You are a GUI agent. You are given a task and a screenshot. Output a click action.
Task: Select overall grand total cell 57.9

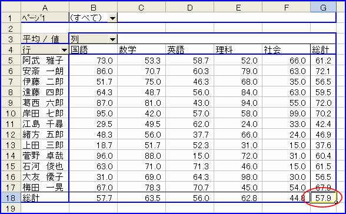(x=323, y=198)
